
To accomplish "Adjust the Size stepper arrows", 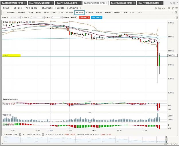I will tap(19, 17).
